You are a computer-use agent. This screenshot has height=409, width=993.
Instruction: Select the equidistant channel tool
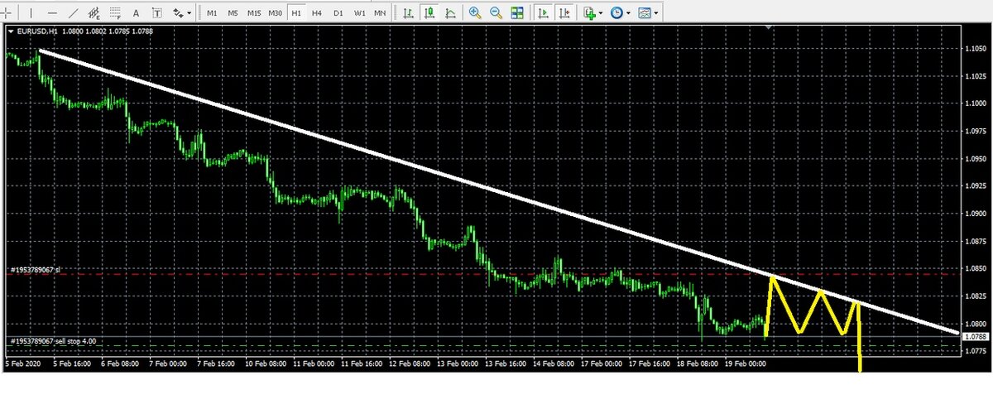94,13
